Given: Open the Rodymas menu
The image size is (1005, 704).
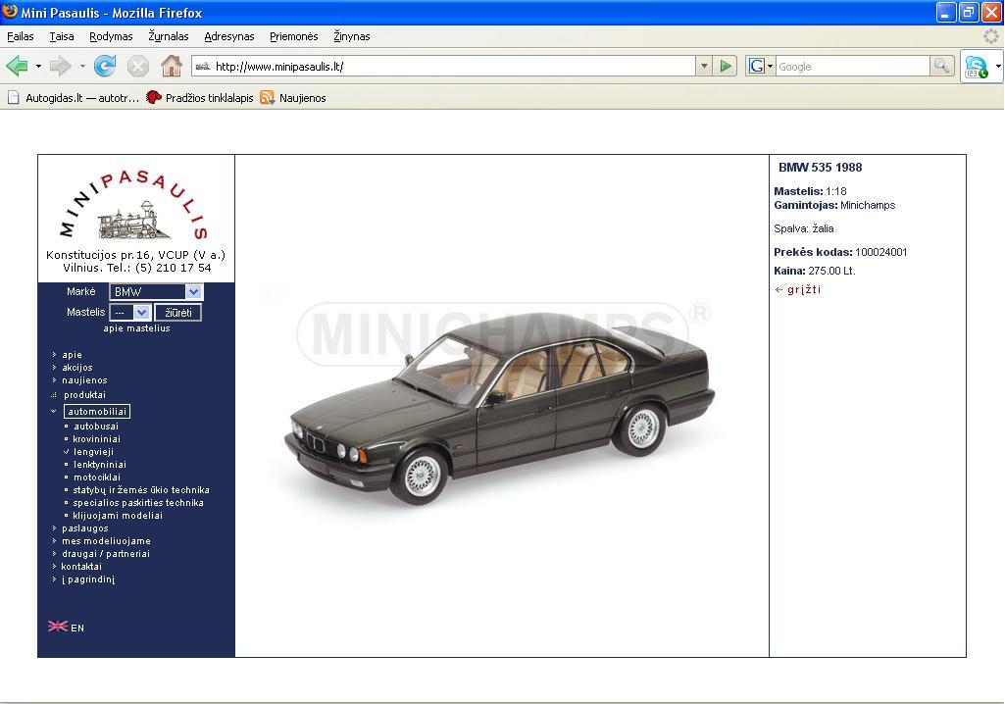Looking at the screenshot, I should pos(111,36).
